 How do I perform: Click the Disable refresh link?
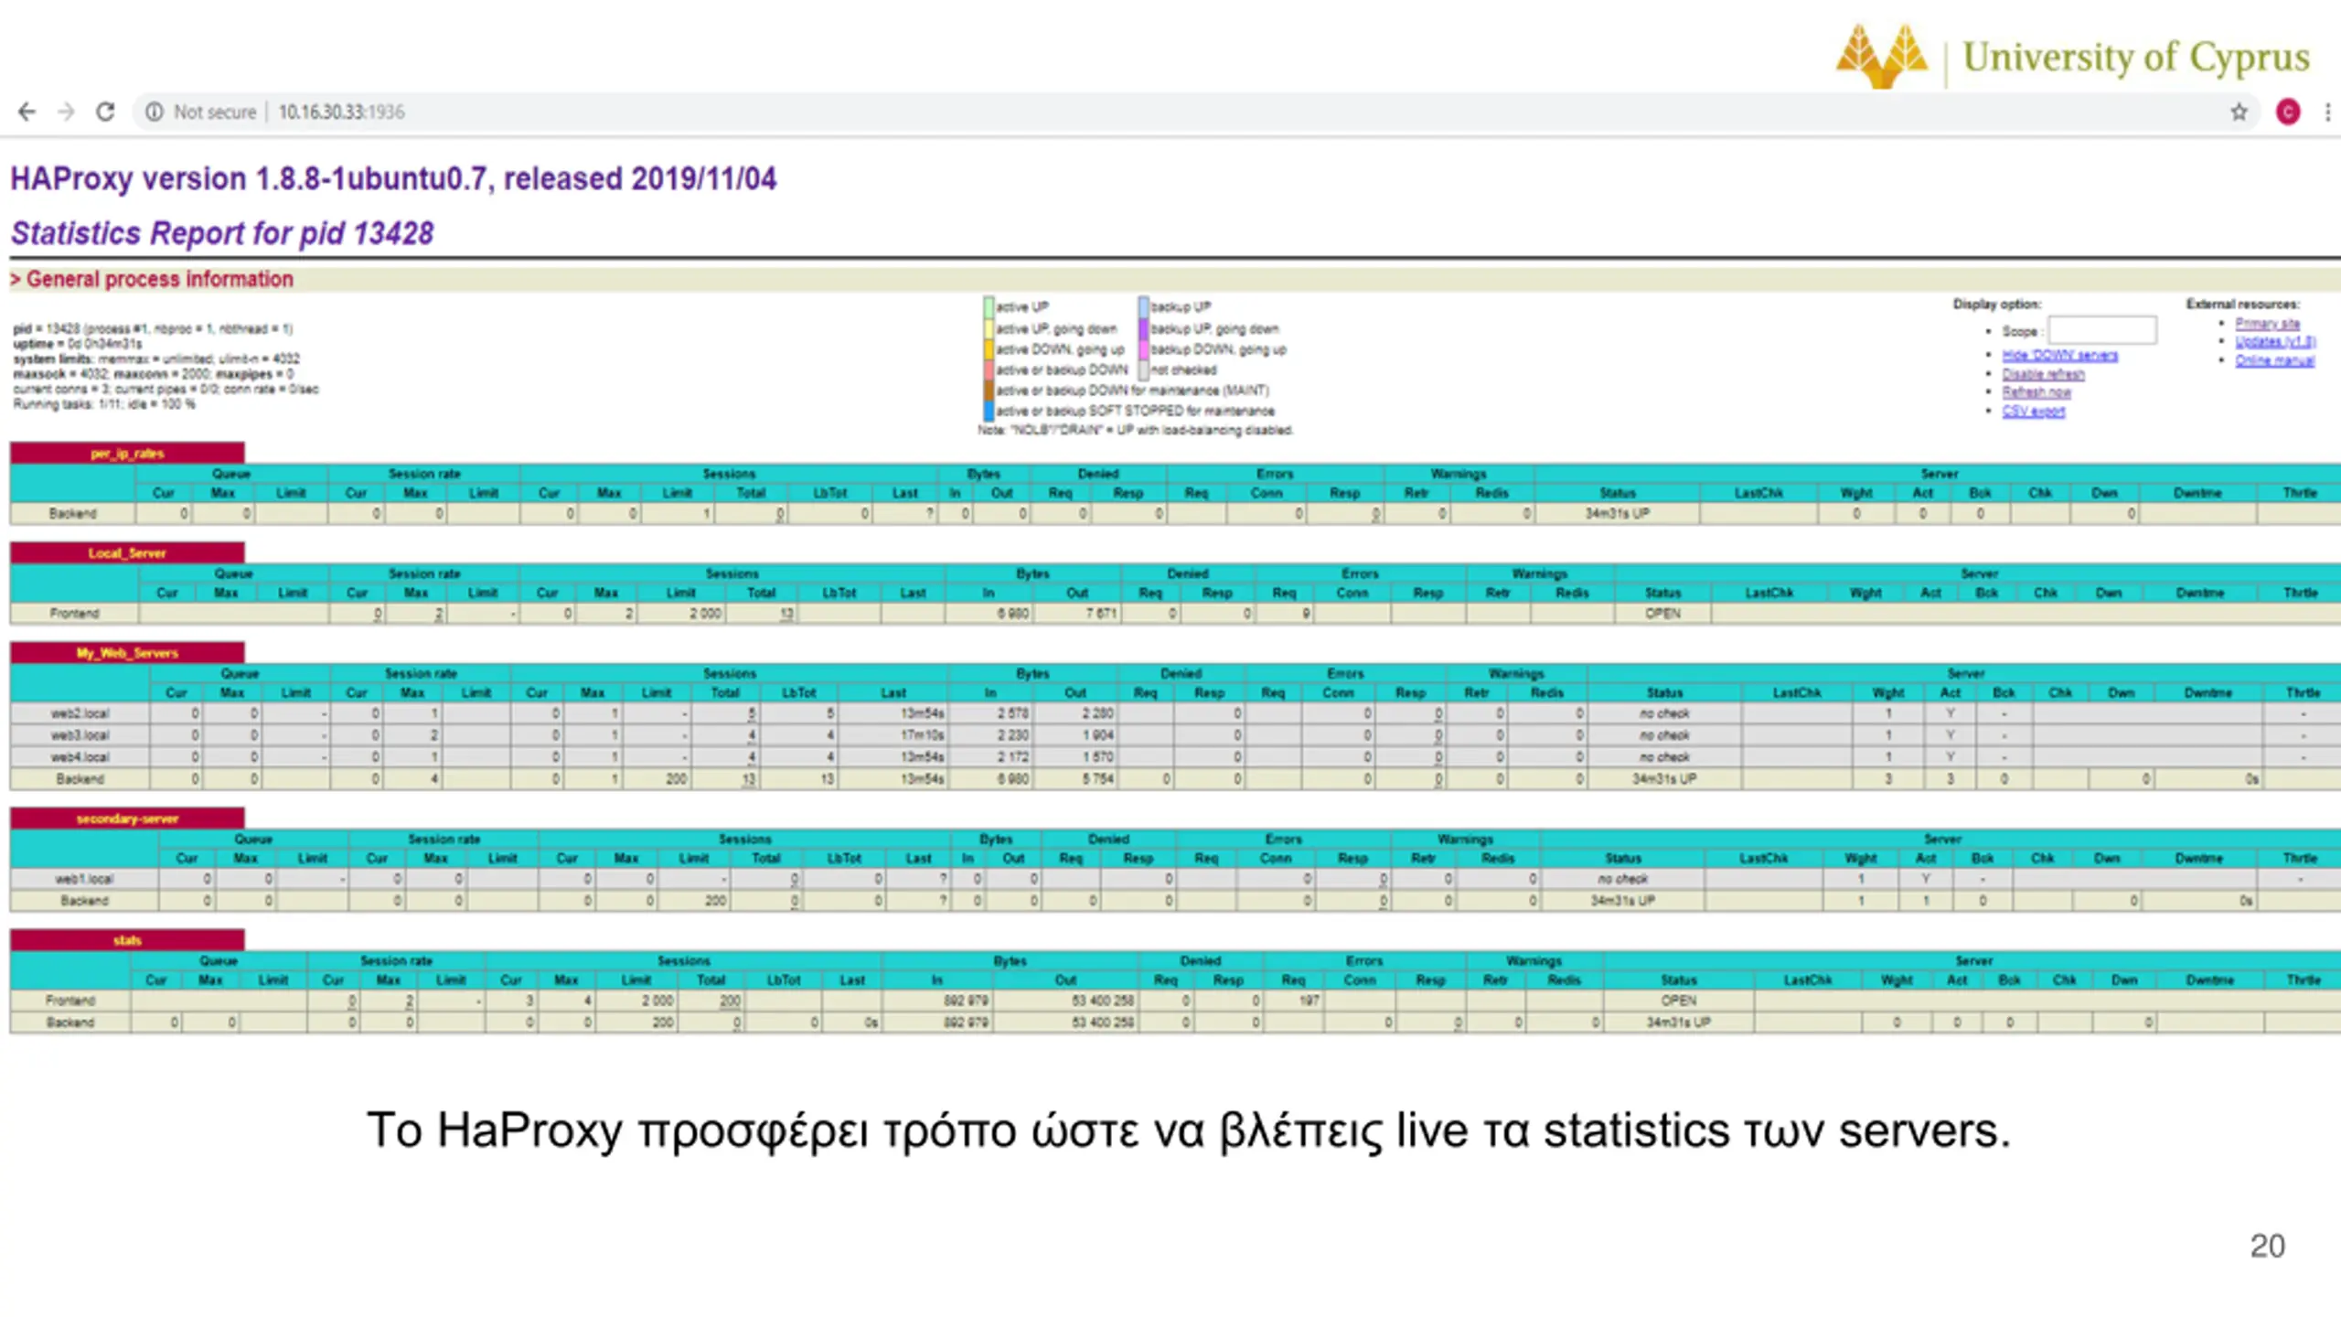(2043, 374)
